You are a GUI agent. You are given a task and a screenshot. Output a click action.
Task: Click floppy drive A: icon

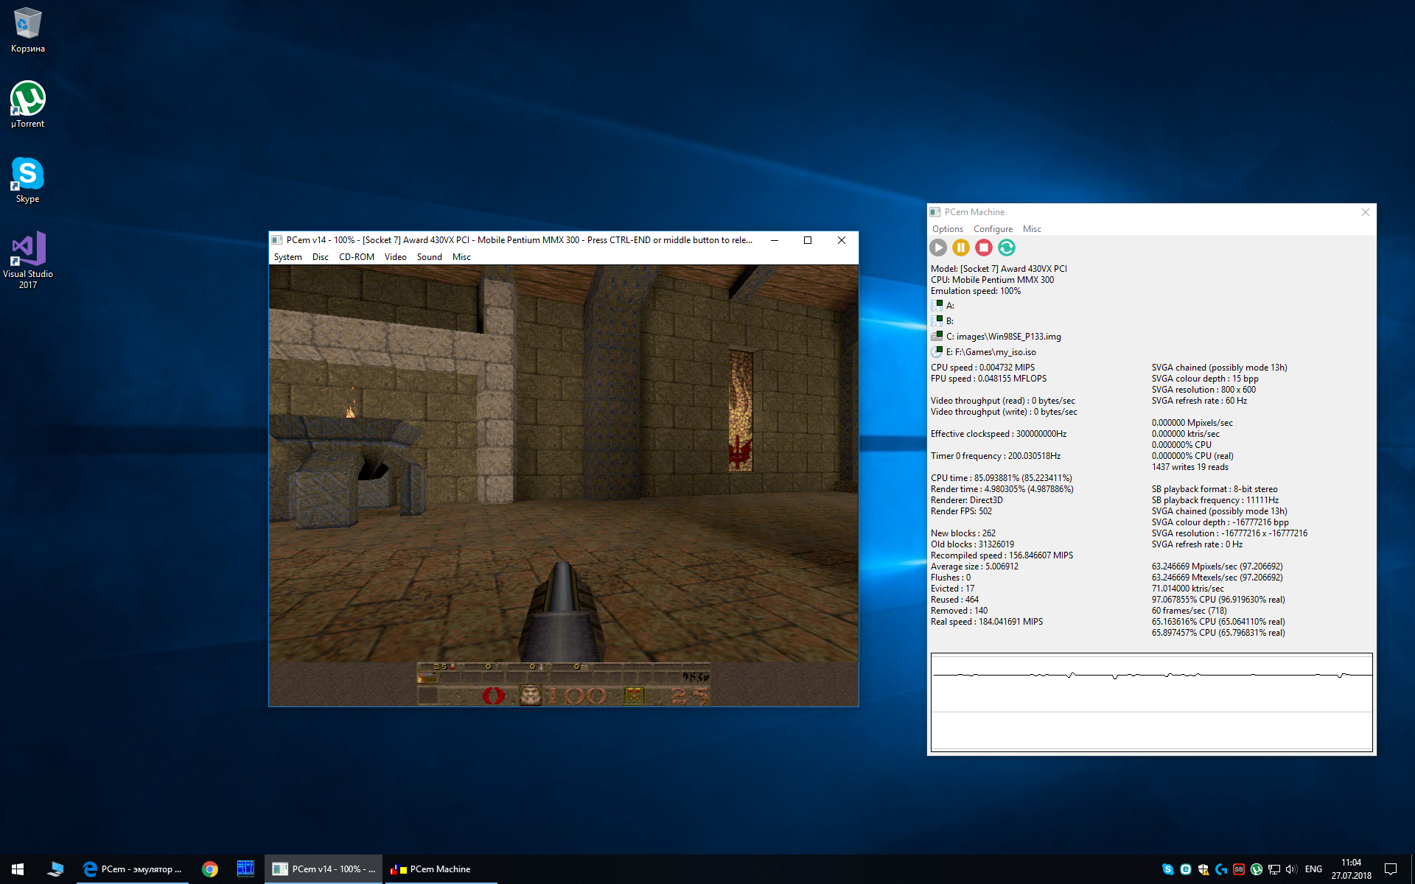point(937,305)
